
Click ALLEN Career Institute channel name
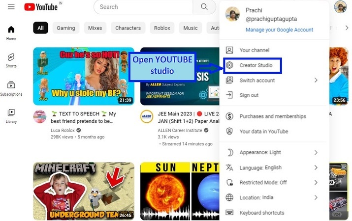coord(180,130)
